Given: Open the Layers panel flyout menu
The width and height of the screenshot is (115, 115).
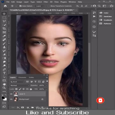Looking at the screenshot, I should click(x=47, y=78).
